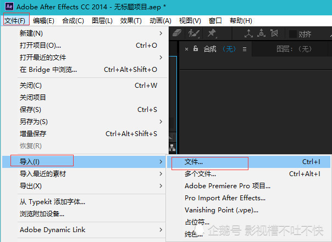
Task: Select the Puppet Pin tool
Action: pos(212,33)
